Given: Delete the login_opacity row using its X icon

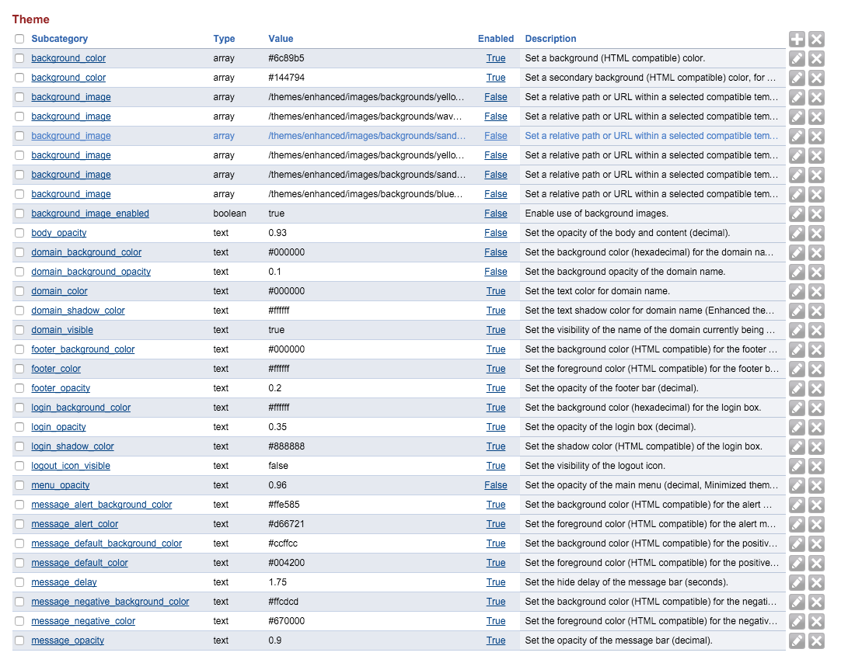Looking at the screenshot, I should 816,427.
